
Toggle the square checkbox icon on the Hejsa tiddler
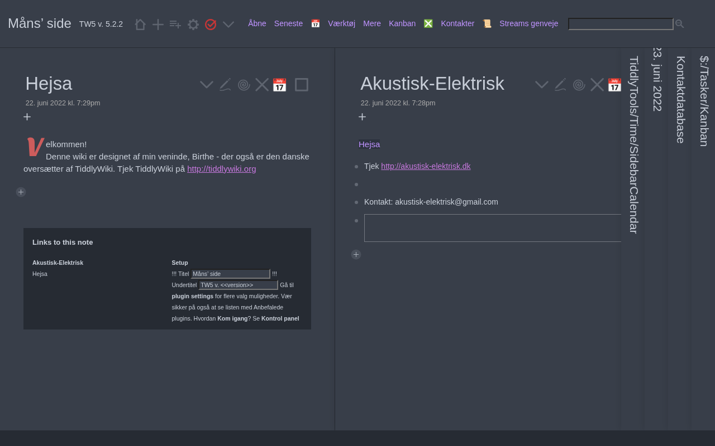tap(302, 85)
